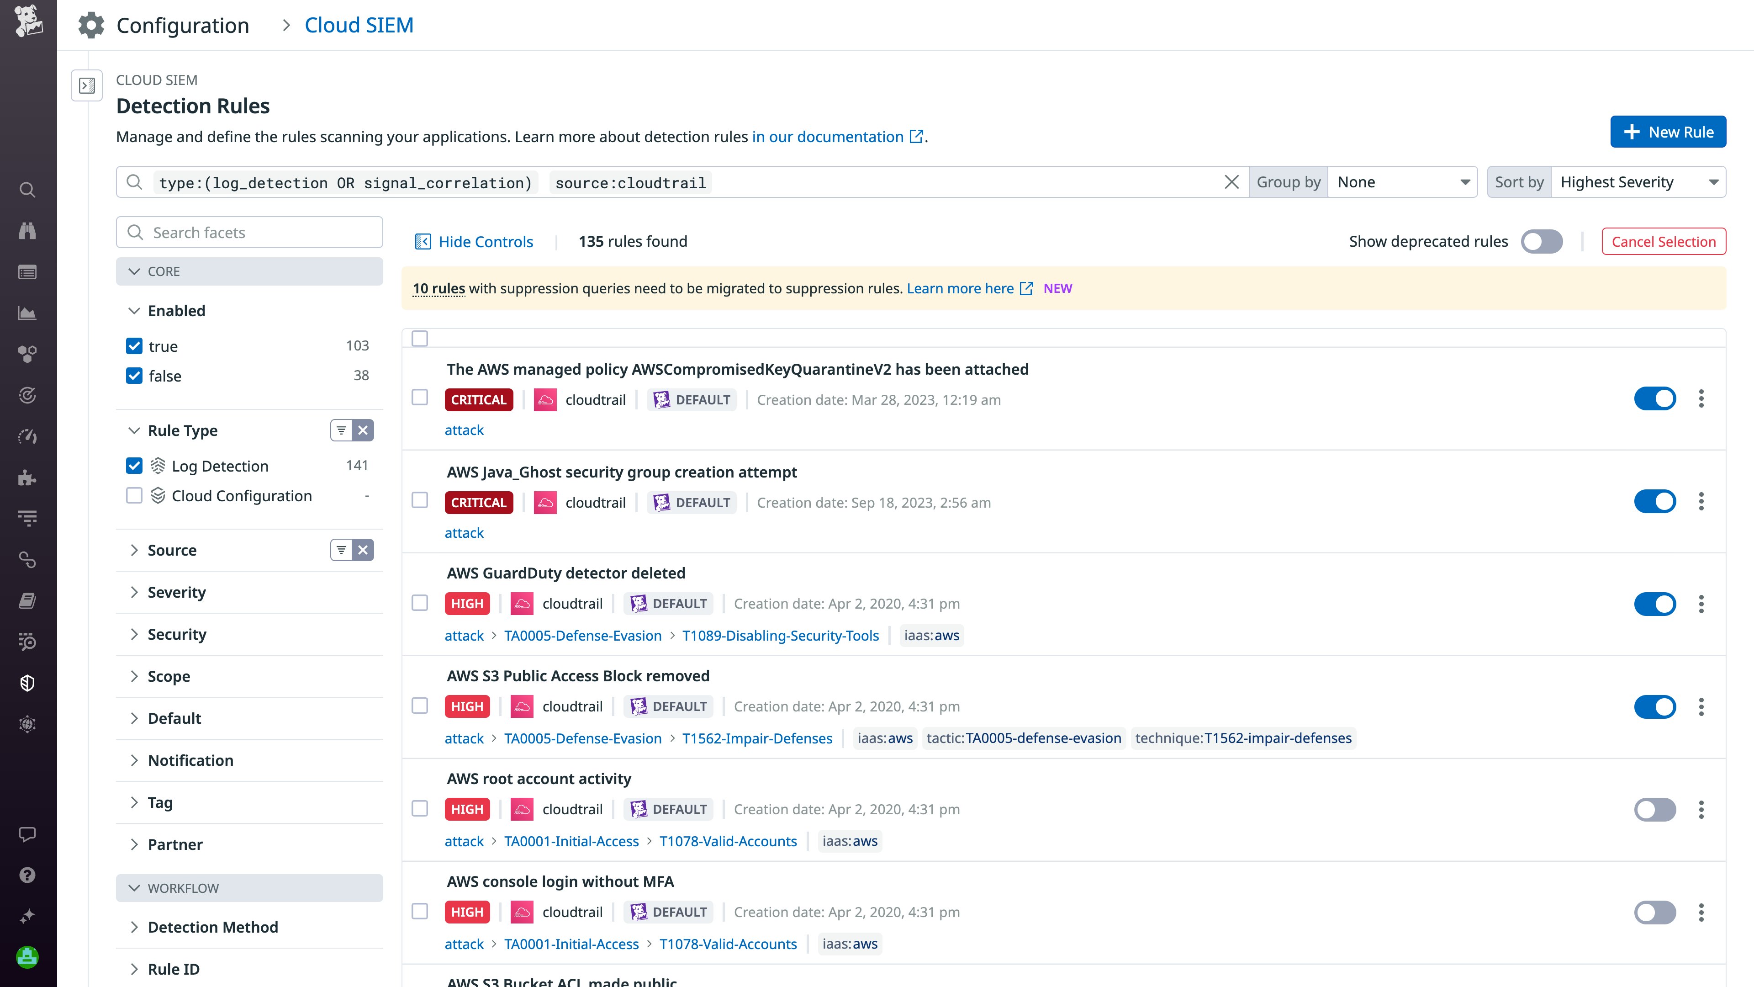Image resolution: width=1754 pixels, height=987 pixels.
Task: Select the Watchdog binoculars icon in the sidebar
Action: tap(27, 230)
